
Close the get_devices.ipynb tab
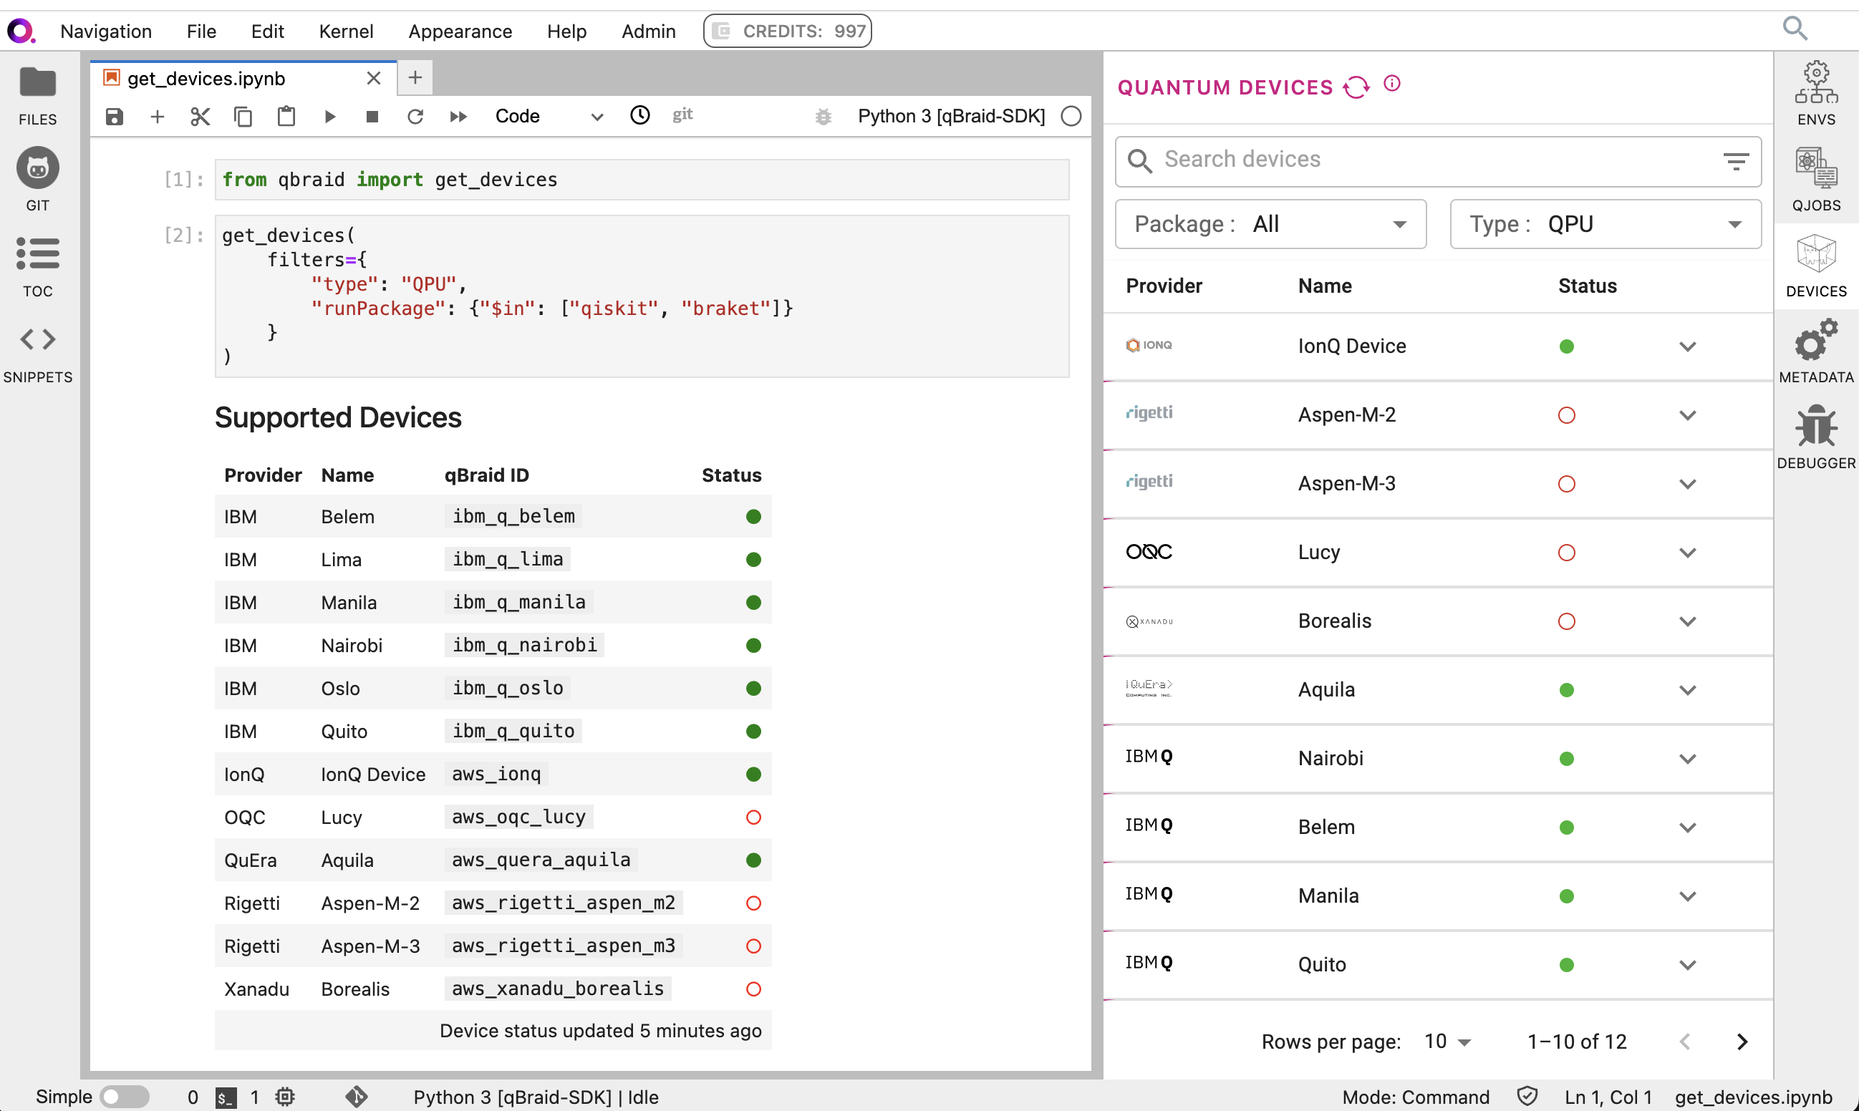click(374, 78)
